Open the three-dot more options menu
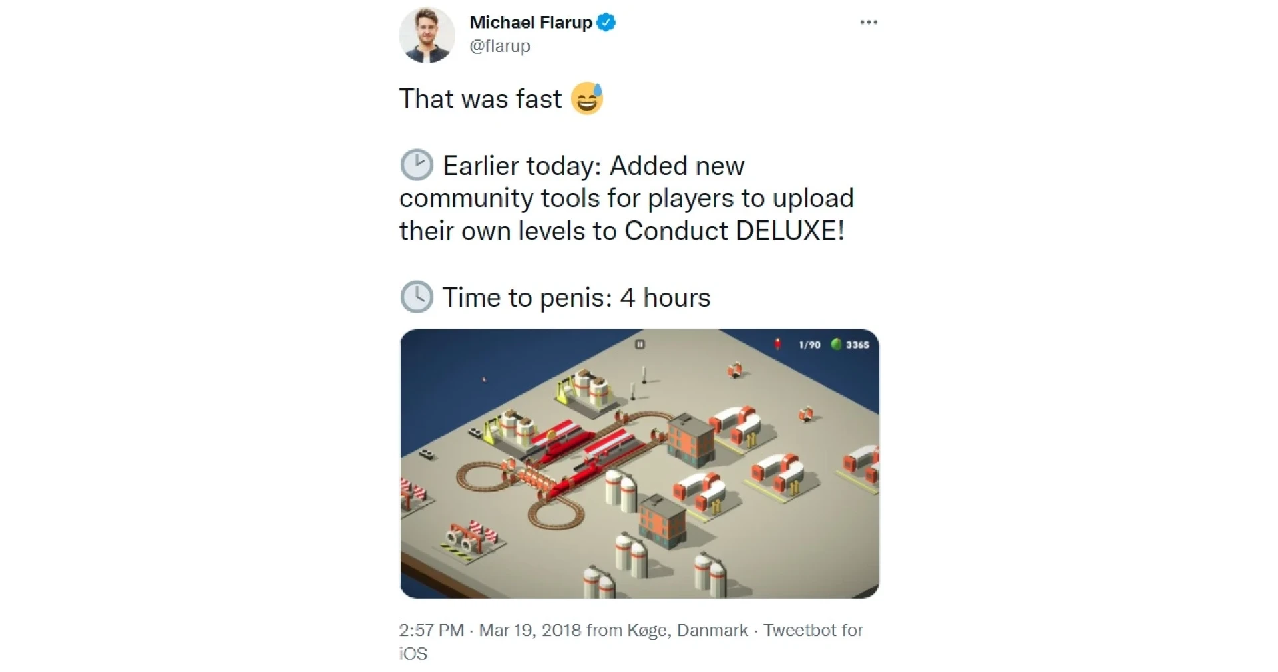 [869, 22]
